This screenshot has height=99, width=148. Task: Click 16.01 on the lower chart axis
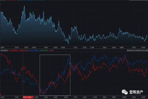pyautogui.click(x=46, y=97)
